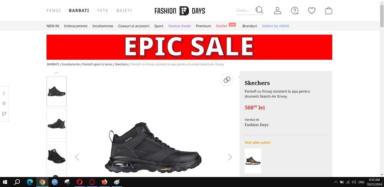384x187 pixels.
Task: Click the similar products rings icon
Action: 227,79
